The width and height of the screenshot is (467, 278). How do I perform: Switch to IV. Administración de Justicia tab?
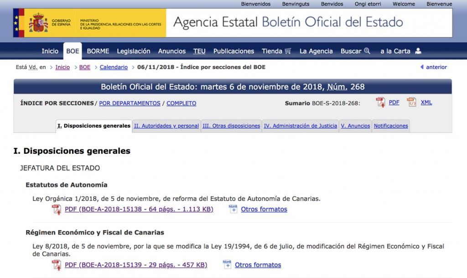pyautogui.click(x=301, y=126)
